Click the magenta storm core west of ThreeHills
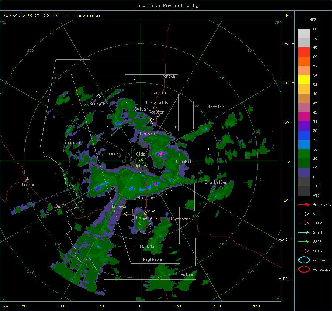Image resolution: width=332 pixels, height=311 pixels. (x=161, y=153)
